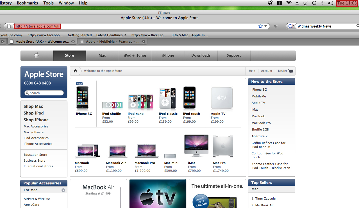Close the Apple – MobileMe tab

(143, 42)
